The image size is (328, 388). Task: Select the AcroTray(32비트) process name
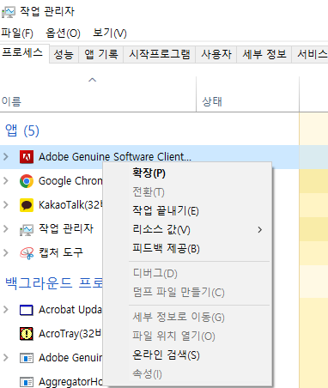tap(70, 334)
